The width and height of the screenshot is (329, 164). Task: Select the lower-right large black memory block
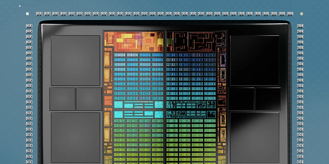(255, 137)
